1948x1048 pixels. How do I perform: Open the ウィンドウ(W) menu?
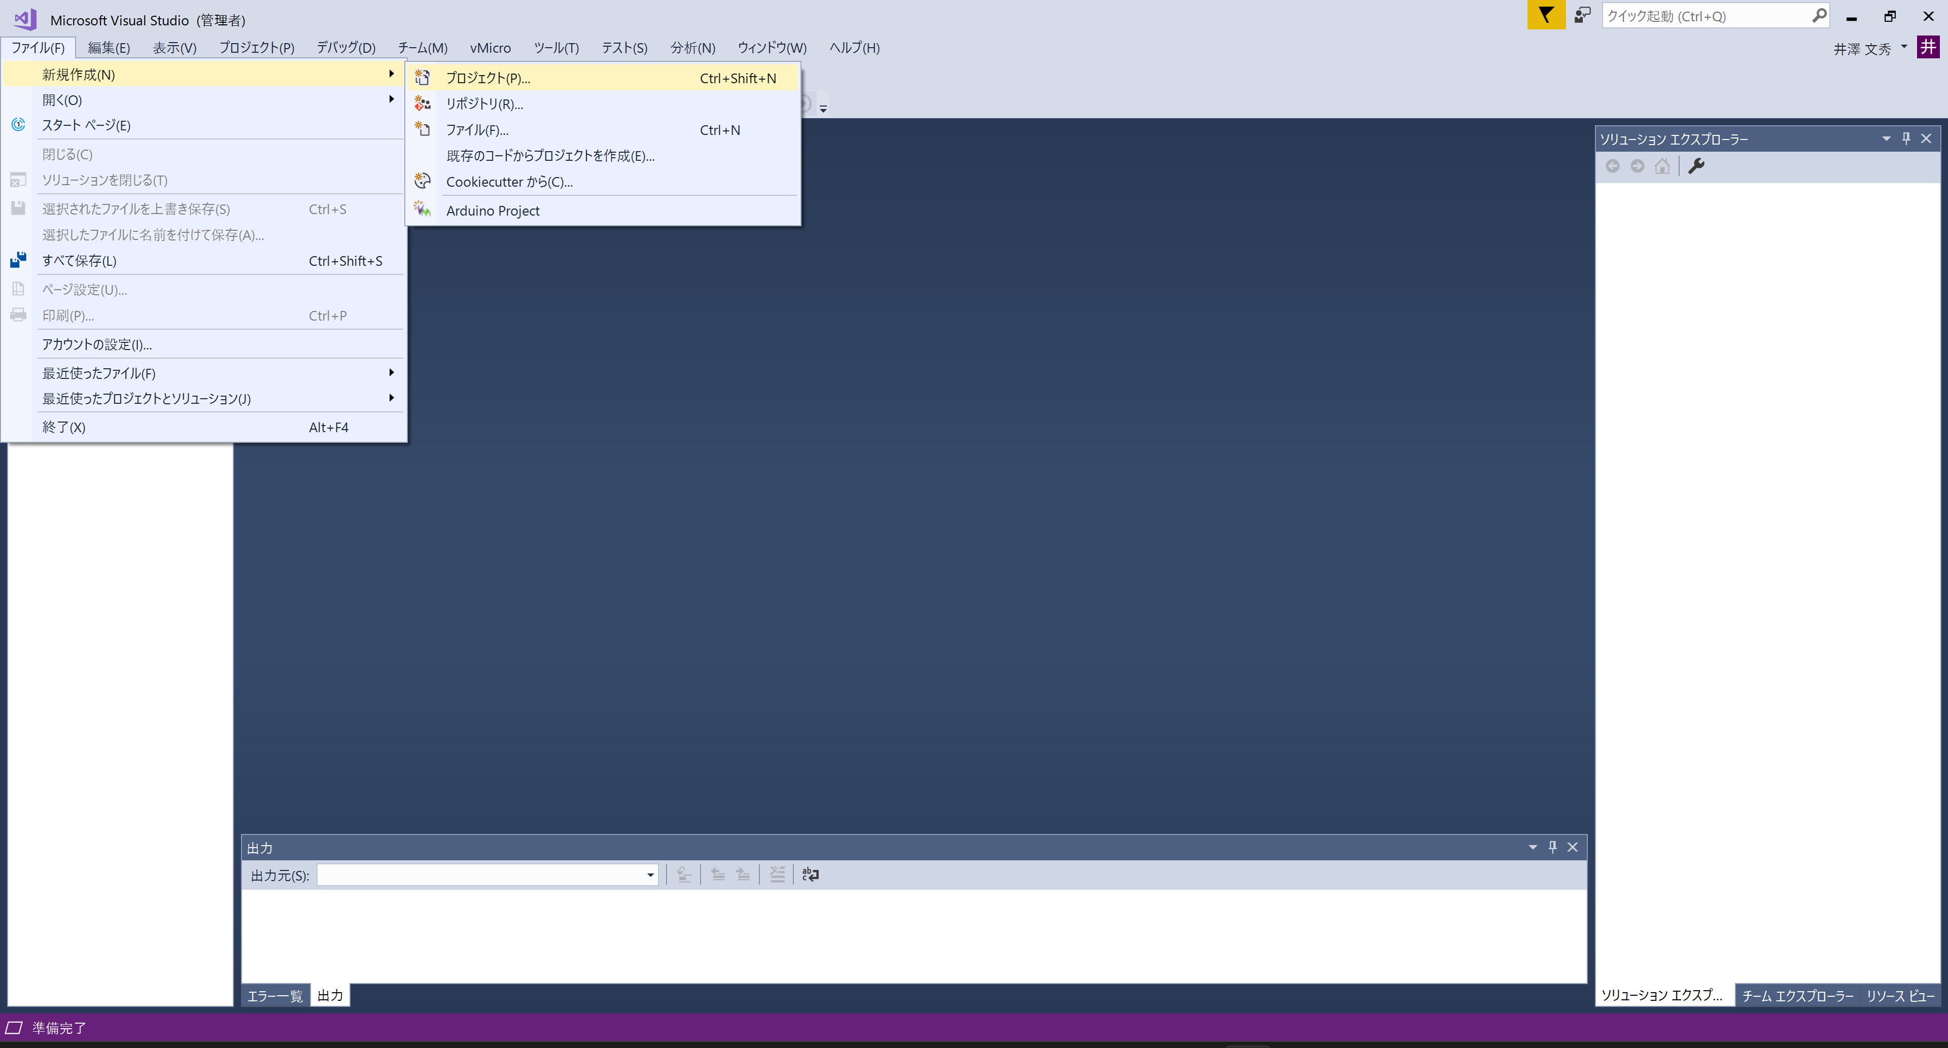coord(772,48)
